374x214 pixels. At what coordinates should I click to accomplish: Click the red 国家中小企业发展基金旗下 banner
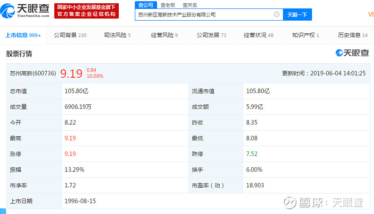[86, 11]
